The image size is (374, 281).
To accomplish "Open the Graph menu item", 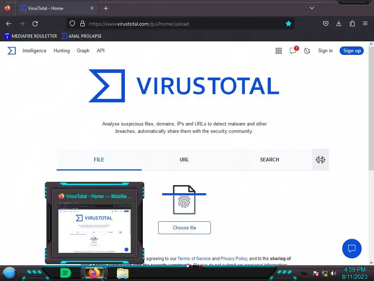I will (83, 50).
